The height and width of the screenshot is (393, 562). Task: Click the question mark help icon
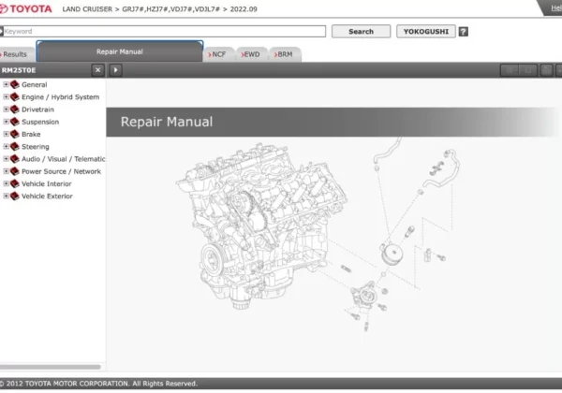(464, 32)
